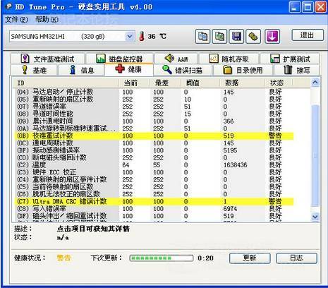Click the 日志 button

[x=296, y=258]
